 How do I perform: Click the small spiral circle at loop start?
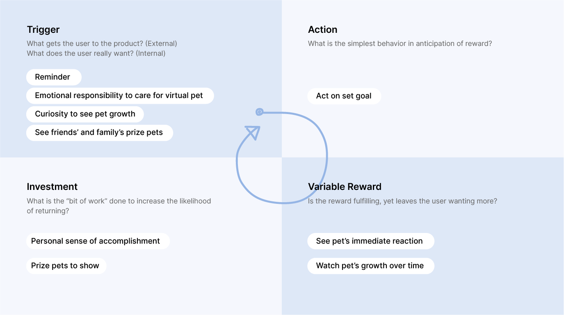click(259, 112)
